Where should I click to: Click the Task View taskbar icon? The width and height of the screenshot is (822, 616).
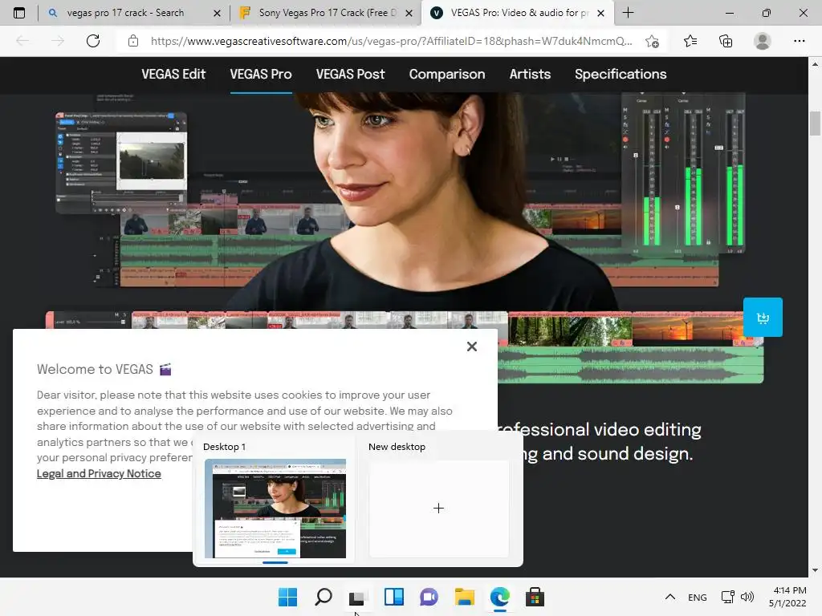358,597
